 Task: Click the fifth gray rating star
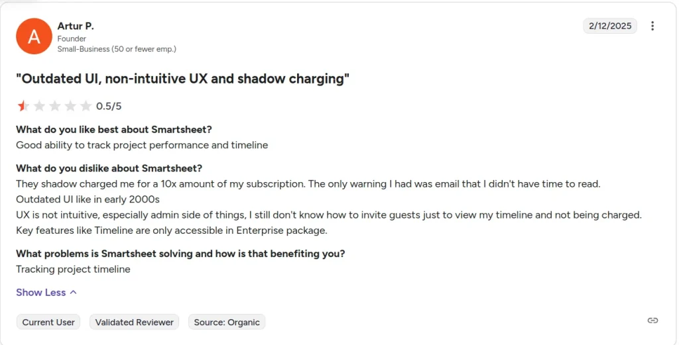(x=86, y=106)
